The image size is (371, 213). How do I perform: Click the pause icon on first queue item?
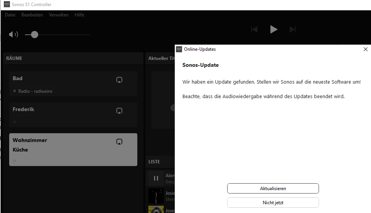pyautogui.click(x=156, y=178)
